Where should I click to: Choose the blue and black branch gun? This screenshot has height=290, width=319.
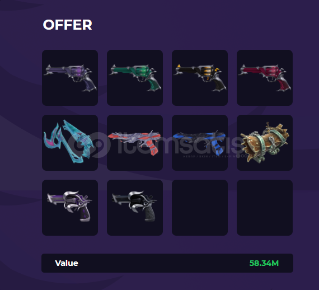pos(200,142)
